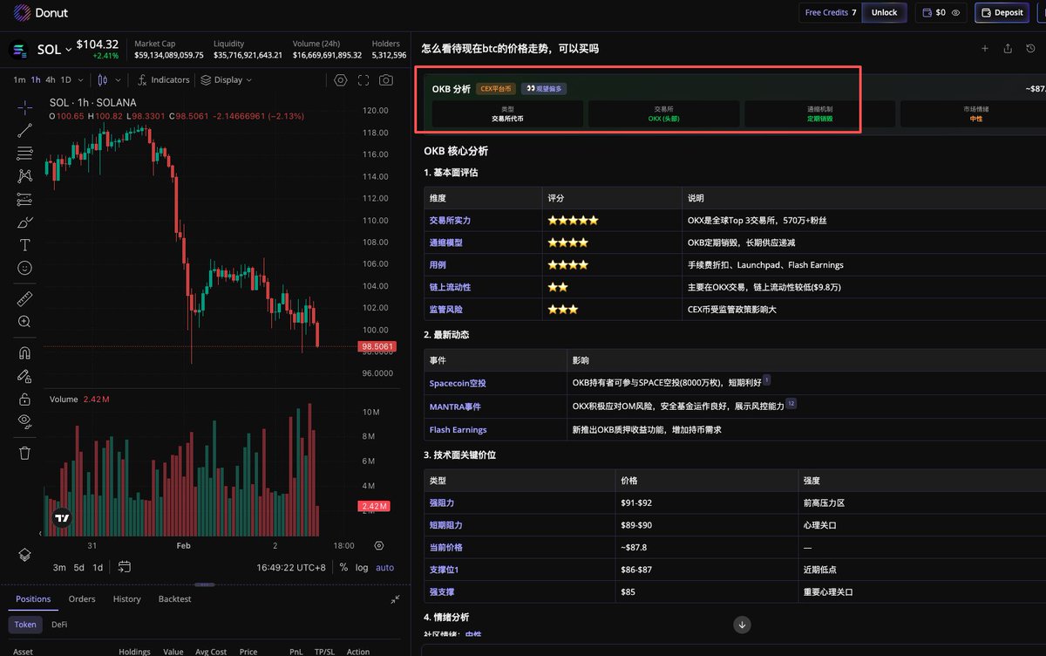Toggle wallet balance visibility eye icon
The width and height of the screenshot is (1046, 656).
click(956, 13)
